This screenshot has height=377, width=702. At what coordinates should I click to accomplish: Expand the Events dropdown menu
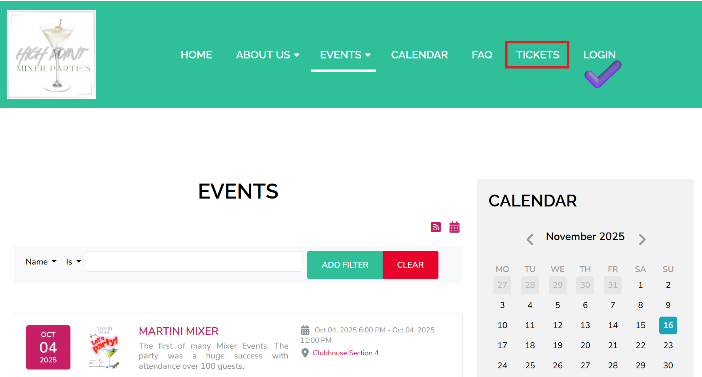pyautogui.click(x=345, y=55)
